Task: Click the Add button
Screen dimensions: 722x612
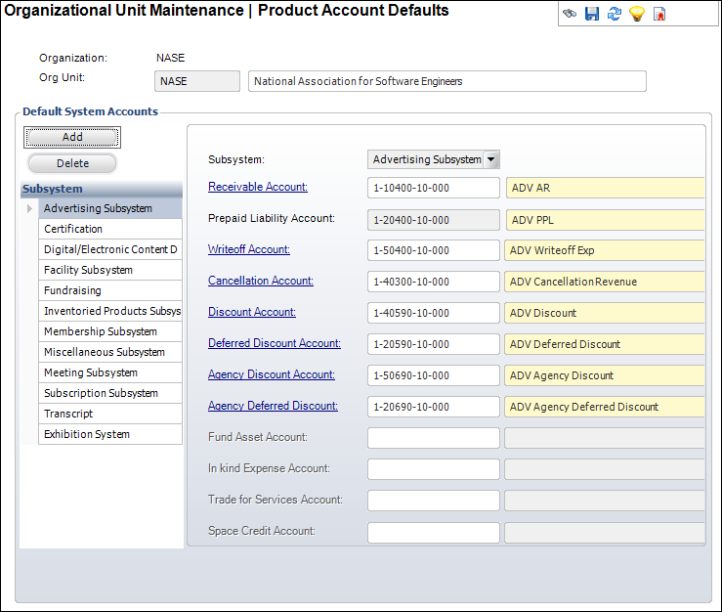Action: coord(72,138)
